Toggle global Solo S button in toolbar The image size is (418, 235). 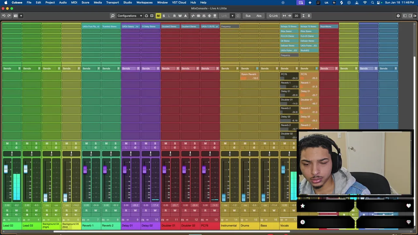[x=164, y=16]
